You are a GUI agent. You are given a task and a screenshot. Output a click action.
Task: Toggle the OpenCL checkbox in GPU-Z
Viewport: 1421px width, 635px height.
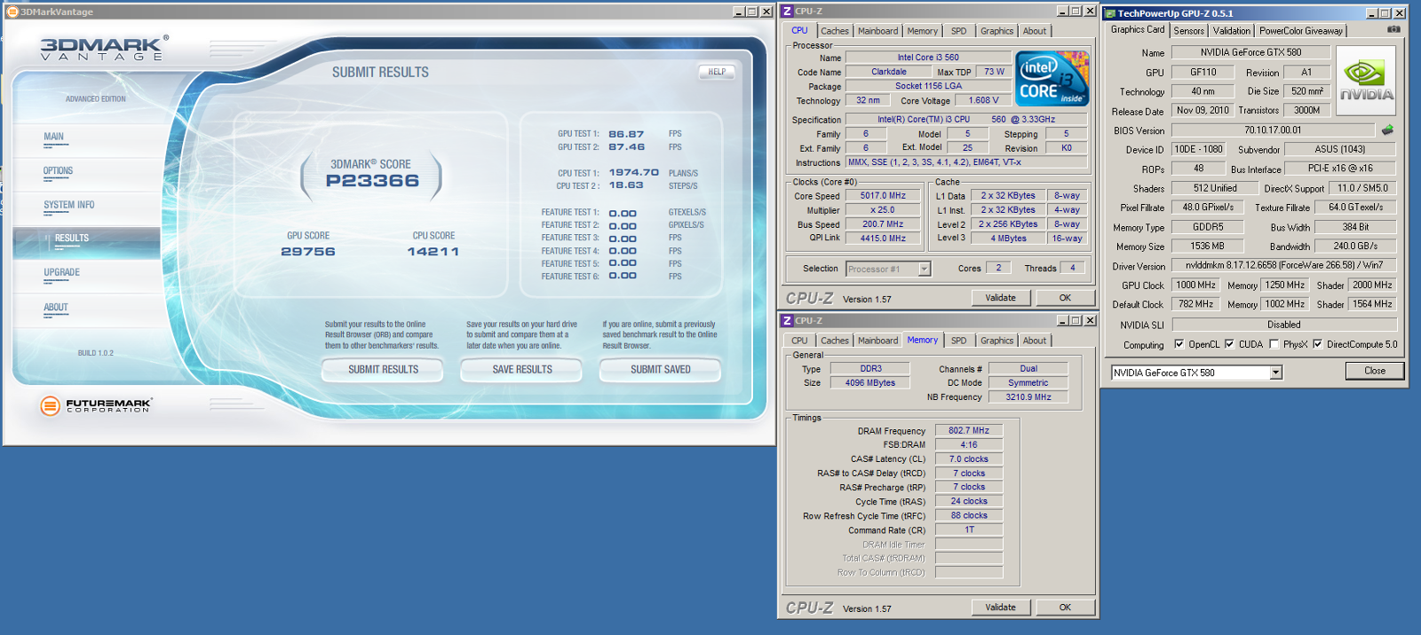pos(1179,344)
